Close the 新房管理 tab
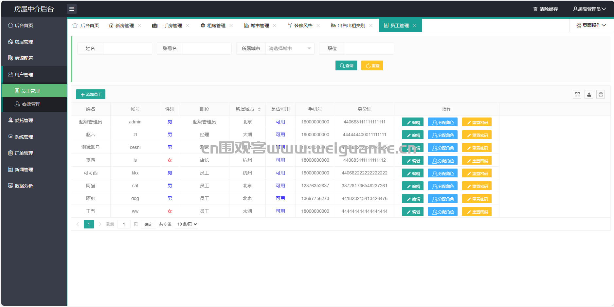This screenshot has height=307, width=614. pos(139,26)
